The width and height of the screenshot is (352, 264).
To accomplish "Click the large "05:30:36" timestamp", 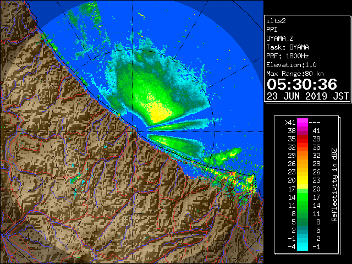I will tap(302, 84).
